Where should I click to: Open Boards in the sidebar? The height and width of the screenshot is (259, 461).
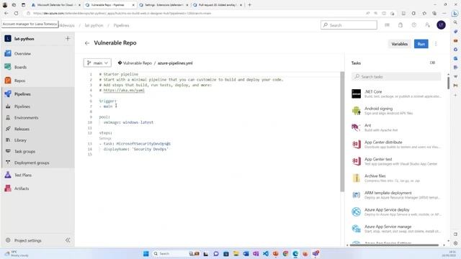pos(20,67)
